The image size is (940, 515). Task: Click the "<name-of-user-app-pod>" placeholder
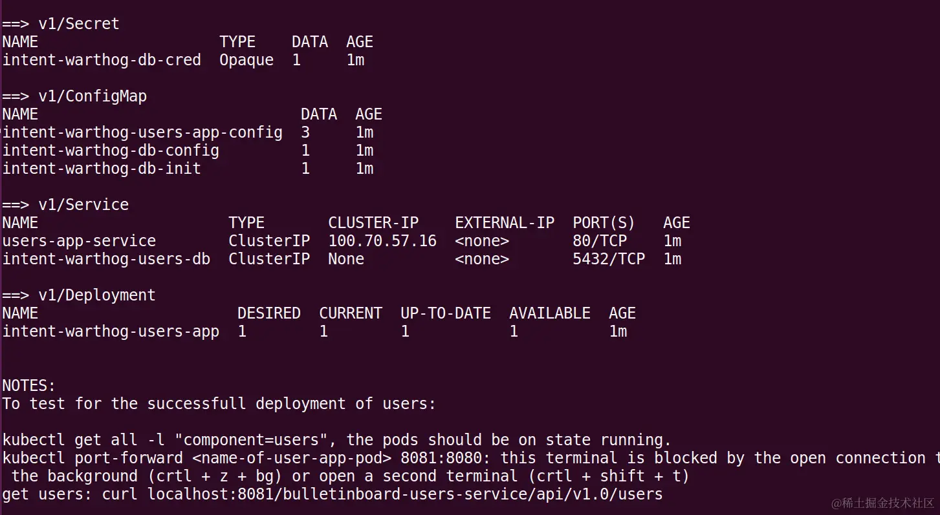[x=292, y=458]
